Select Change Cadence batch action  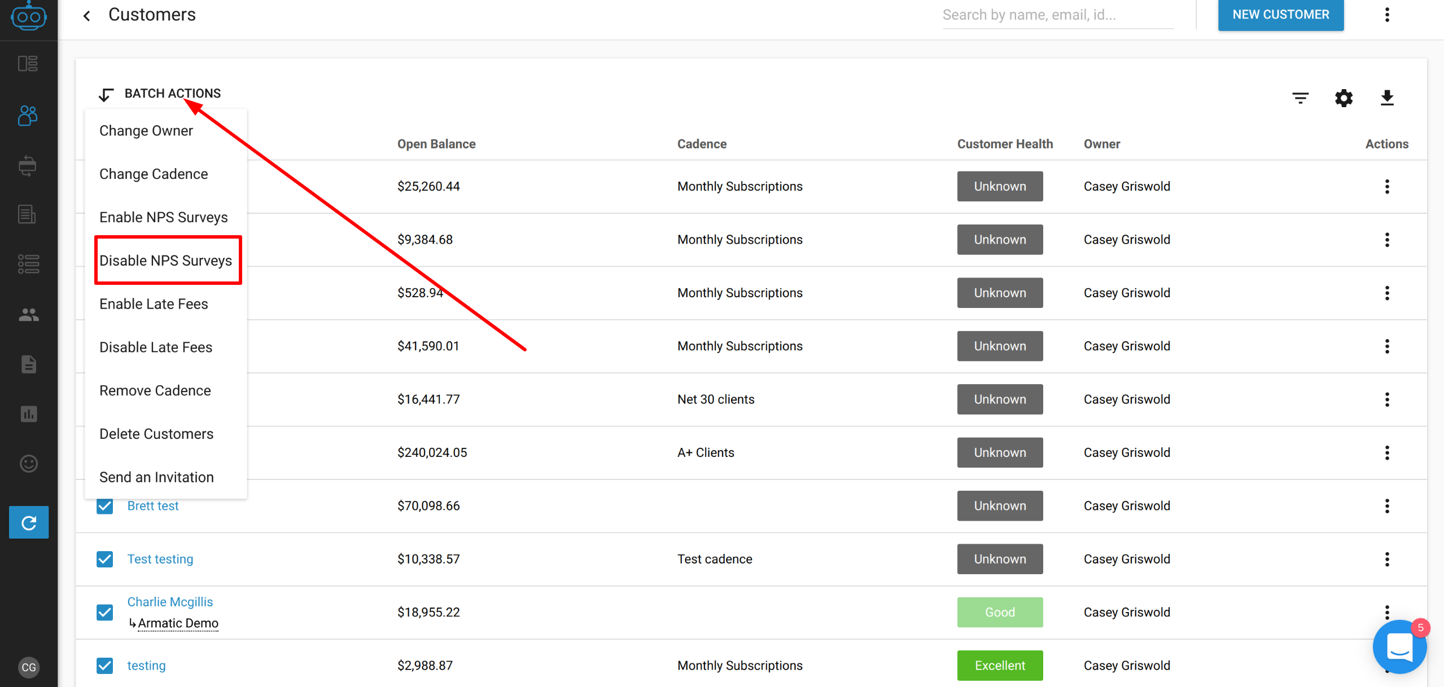(x=166, y=174)
